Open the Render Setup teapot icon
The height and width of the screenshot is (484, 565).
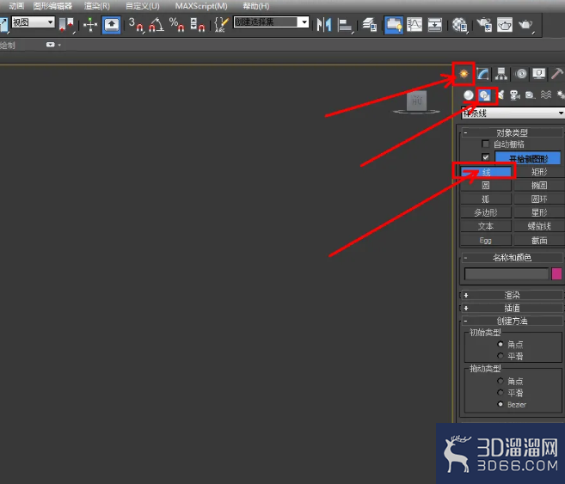484,25
